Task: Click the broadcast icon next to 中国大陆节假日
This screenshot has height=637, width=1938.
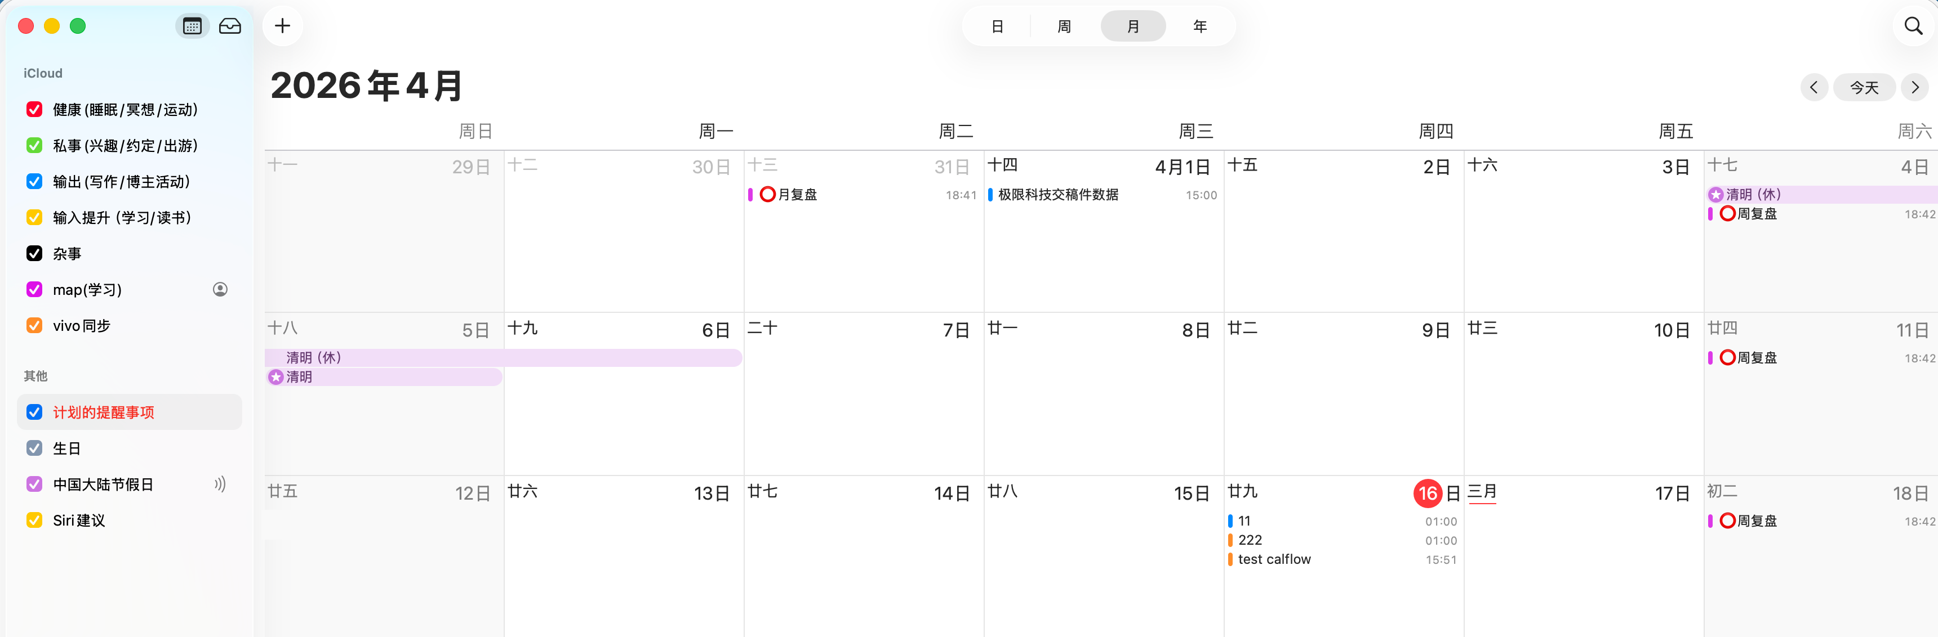Action: click(220, 484)
